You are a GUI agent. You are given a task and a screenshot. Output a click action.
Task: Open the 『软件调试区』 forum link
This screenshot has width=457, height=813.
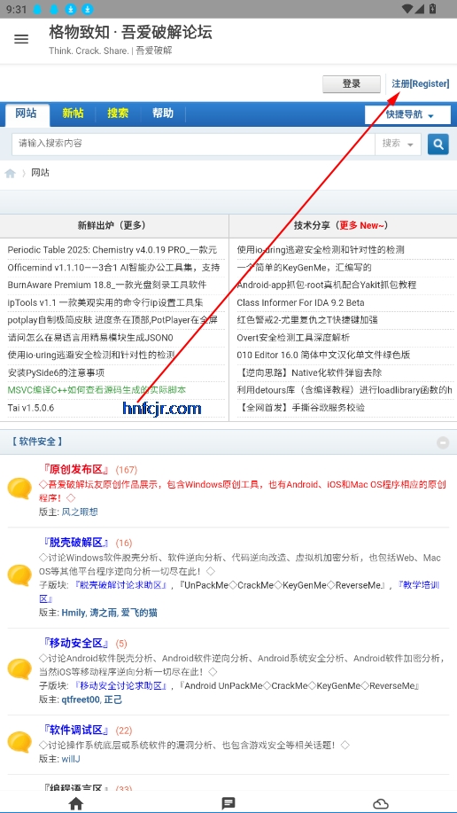click(x=76, y=730)
